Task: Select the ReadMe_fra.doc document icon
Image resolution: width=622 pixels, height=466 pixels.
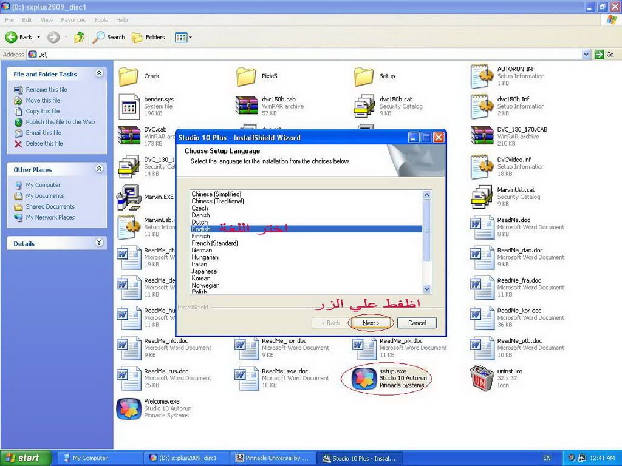Action: [481, 287]
